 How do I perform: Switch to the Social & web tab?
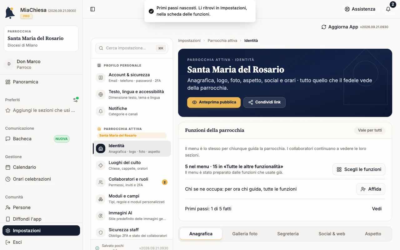[332, 234]
